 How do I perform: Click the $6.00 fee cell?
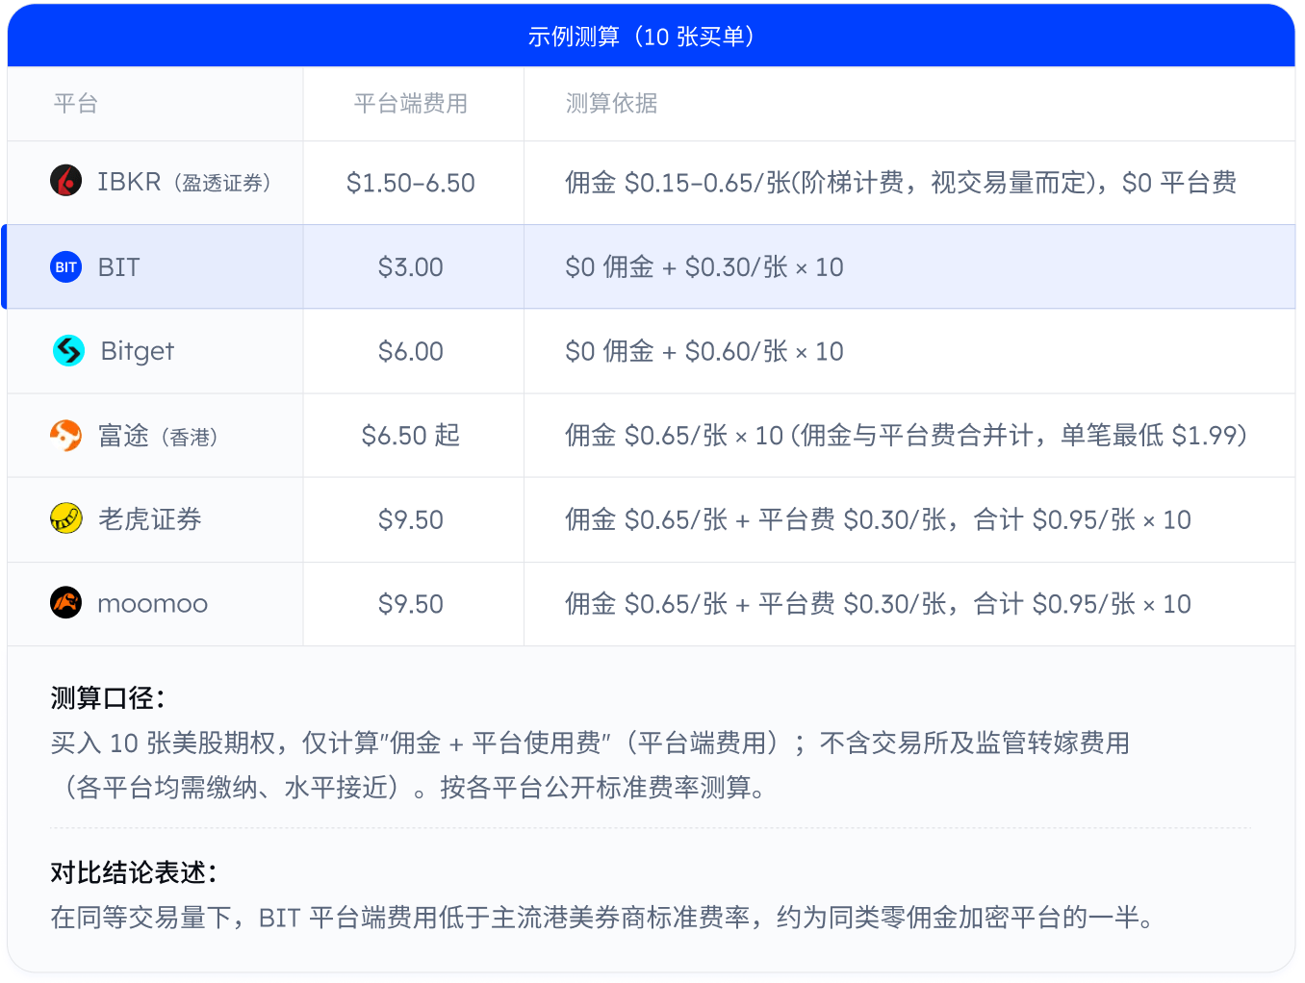(x=411, y=351)
